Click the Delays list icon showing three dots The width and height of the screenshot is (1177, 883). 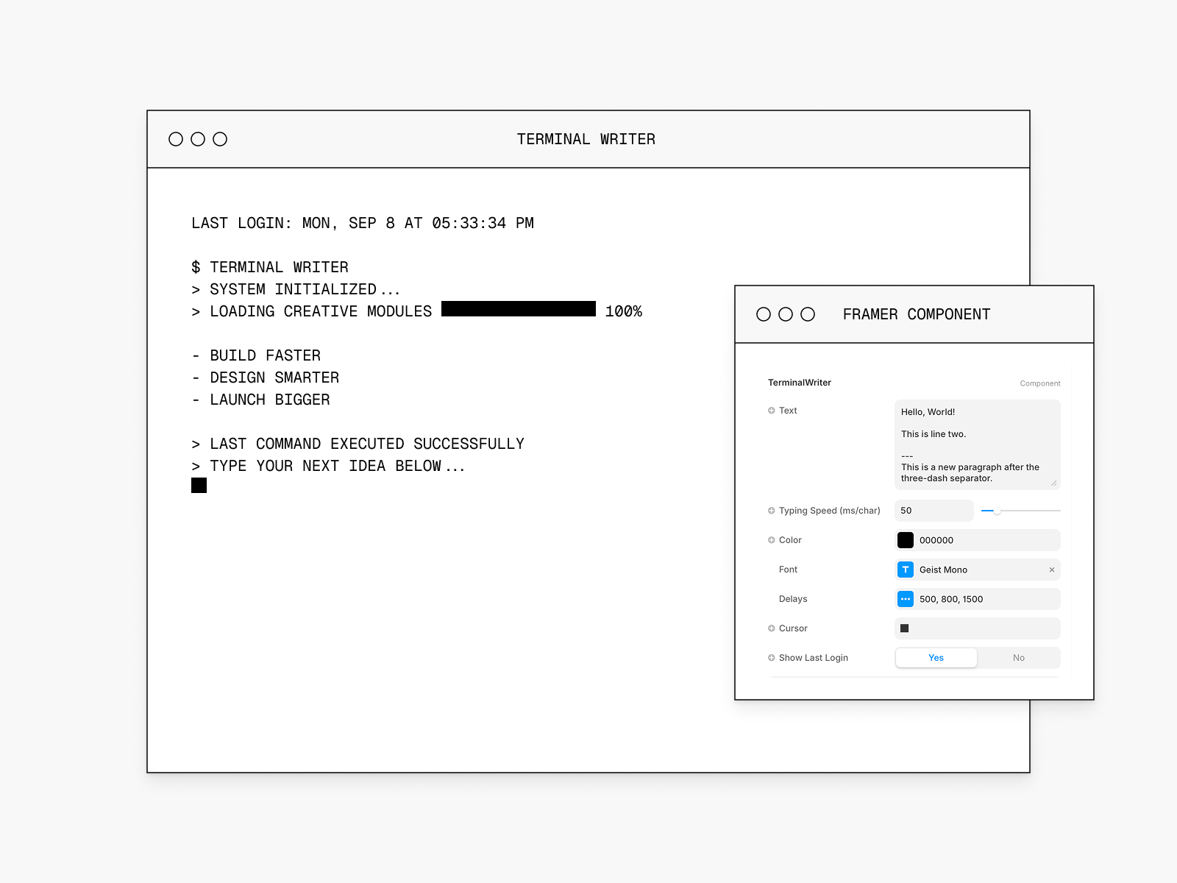906,599
